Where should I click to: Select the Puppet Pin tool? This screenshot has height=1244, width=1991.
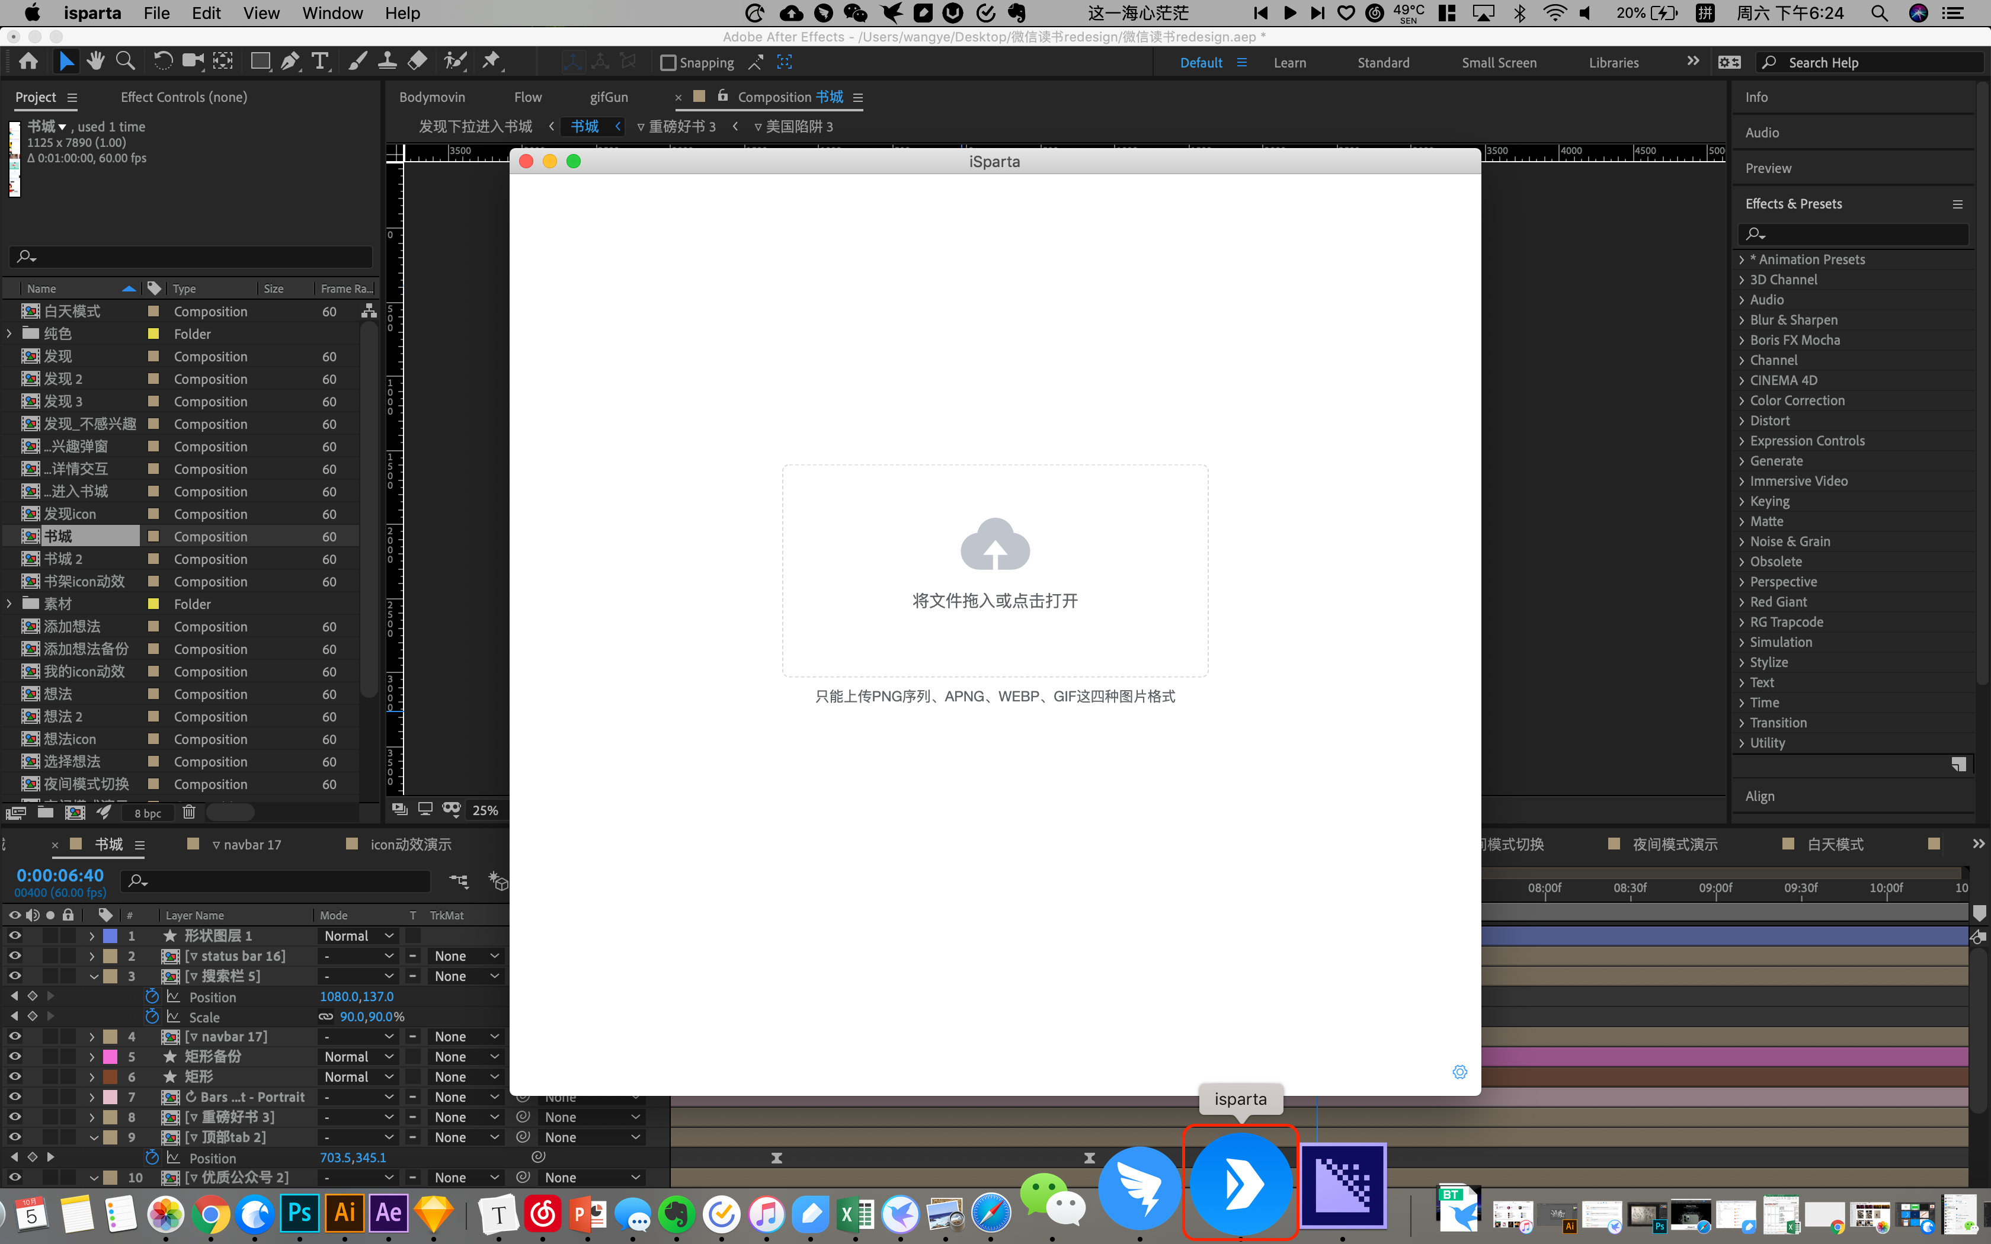(x=491, y=61)
